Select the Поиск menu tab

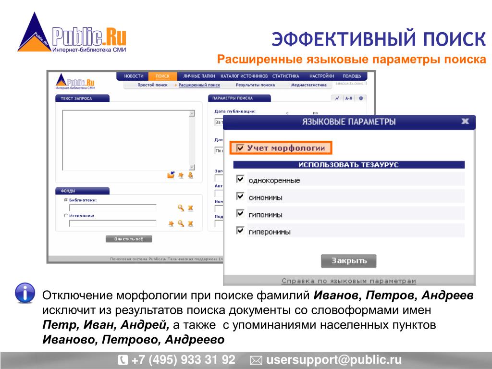point(162,76)
